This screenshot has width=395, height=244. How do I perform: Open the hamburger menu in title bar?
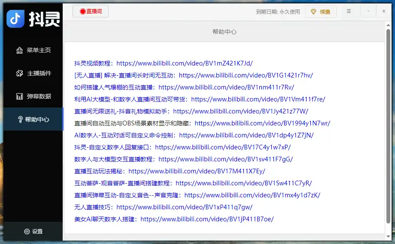tap(349, 12)
